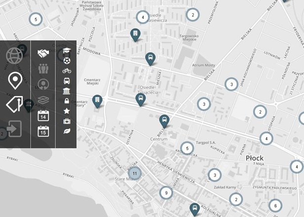Select the museum building category icon
304x217 pixels.
click(67, 91)
